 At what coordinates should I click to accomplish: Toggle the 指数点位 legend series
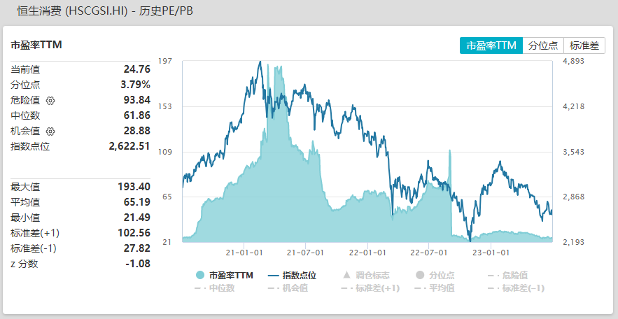(292, 276)
